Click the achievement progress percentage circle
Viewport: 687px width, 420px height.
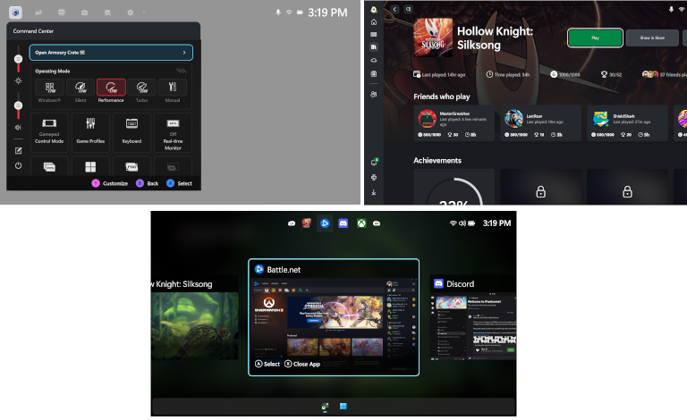(x=454, y=191)
